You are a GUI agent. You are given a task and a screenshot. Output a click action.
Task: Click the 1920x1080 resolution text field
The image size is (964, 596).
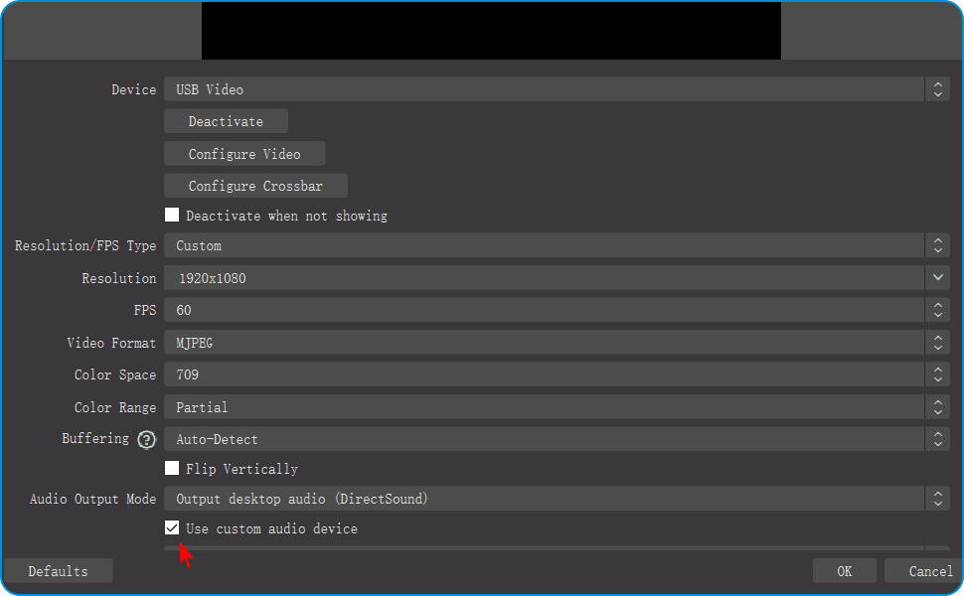pos(544,278)
